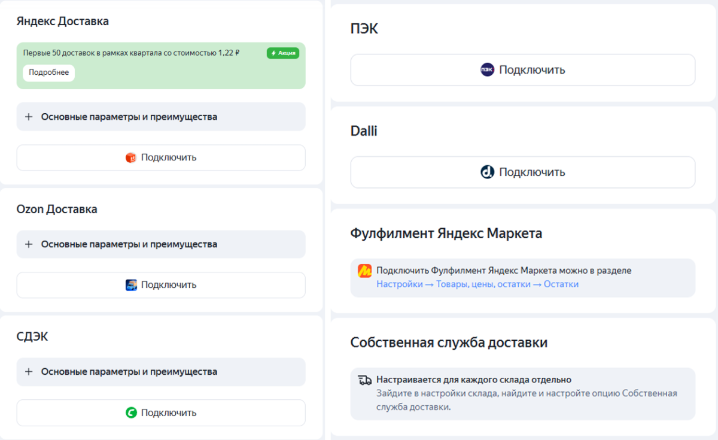This screenshot has height=440, width=718.
Task: Click the delivery truck icon
Action: [x=365, y=380]
